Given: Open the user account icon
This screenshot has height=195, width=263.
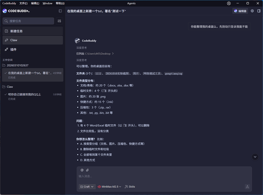Looking at the screenshot, I should (x=229, y=3).
